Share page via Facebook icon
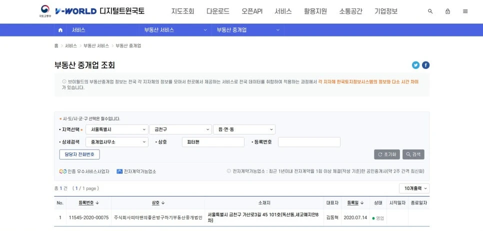 (425, 65)
